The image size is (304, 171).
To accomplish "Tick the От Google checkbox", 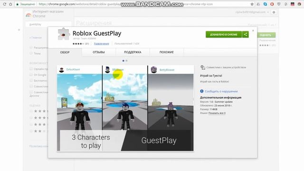I will (31, 75).
